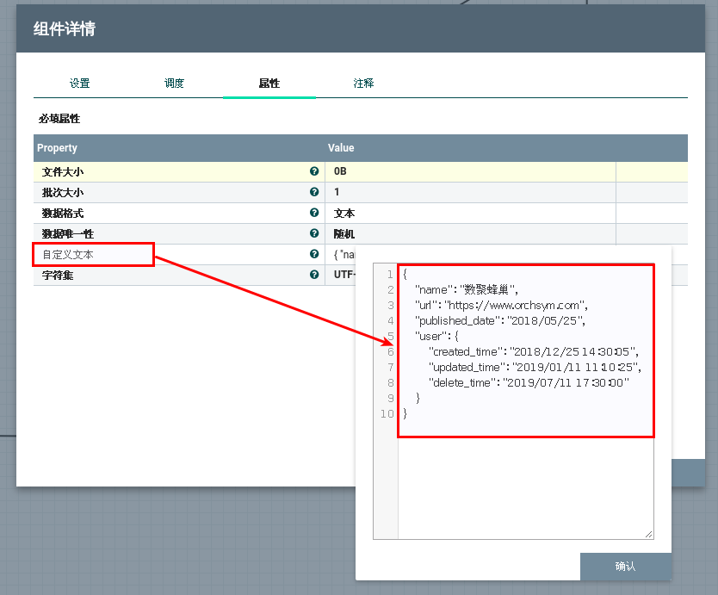Image resolution: width=718 pixels, height=595 pixels.
Task: Switch to the 设置 tab
Action: coord(80,84)
